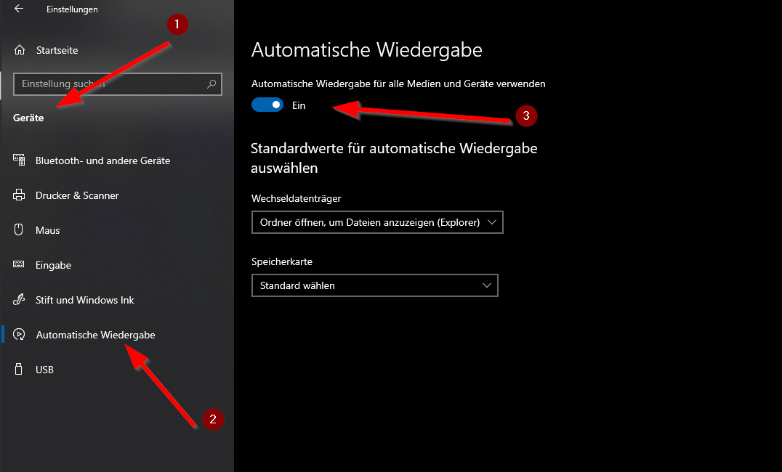Screen dimensions: 782x472
Task: Open Bluetooth- und andere Geräte page
Action: click(102, 160)
